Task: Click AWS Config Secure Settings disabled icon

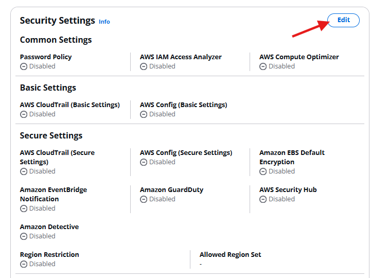Action: point(144,162)
